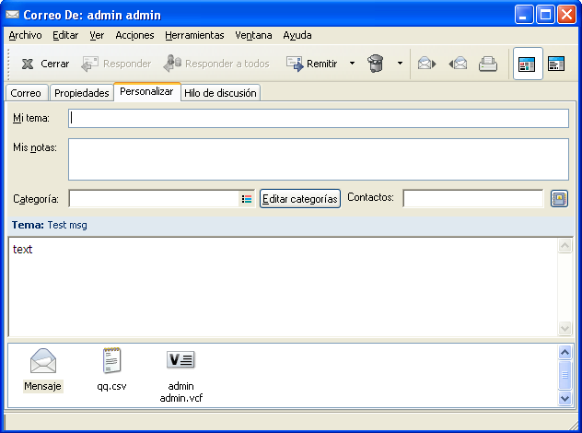The width and height of the screenshot is (582, 433).
Task: Click the message body word "text"
Action: point(23,249)
